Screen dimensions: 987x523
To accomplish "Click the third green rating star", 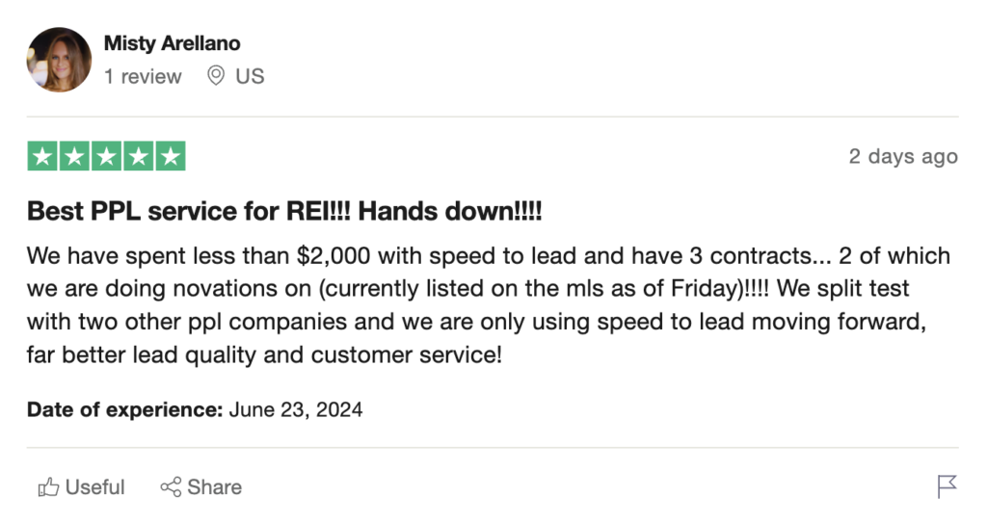I will (106, 156).
